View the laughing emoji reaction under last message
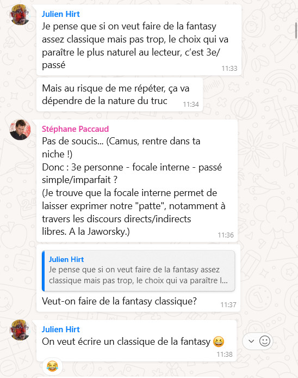The width and height of the screenshot is (298, 378). click(52, 367)
